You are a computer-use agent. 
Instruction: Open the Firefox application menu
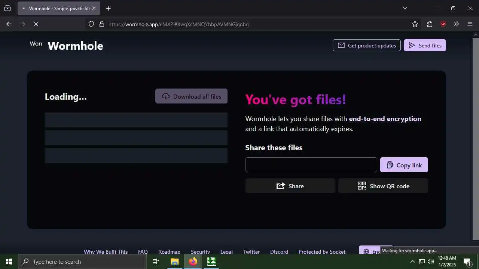pos(470,24)
